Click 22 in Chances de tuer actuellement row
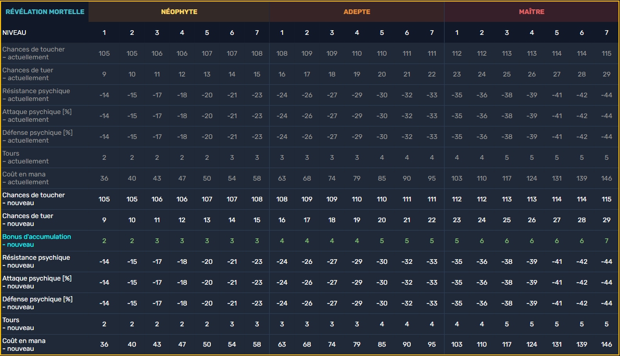This screenshot has width=620, height=356. pyautogui.click(x=432, y=74)
